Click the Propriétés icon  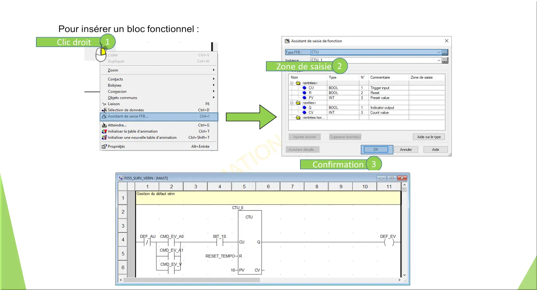click(x=104, y=146)
